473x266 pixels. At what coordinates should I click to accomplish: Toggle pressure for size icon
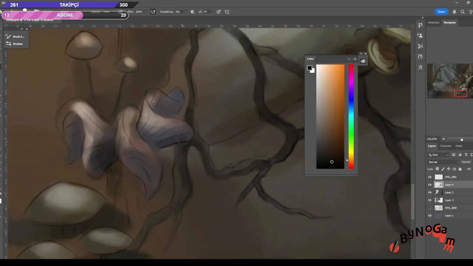(219, 12)
